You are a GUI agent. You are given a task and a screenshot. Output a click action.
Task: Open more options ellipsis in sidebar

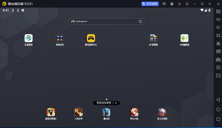point(218,75)
